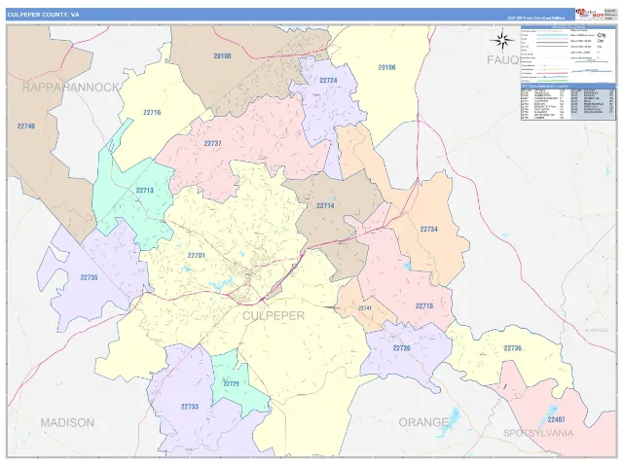Screen dimensions: 623x467
Task: Select ZIP code label 22714
Action: (x=325, y=205)
